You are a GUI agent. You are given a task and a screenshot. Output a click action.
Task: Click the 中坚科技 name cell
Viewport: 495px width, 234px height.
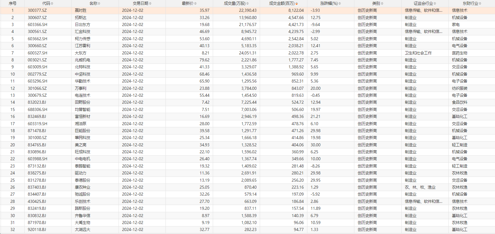tap(82, 74)
